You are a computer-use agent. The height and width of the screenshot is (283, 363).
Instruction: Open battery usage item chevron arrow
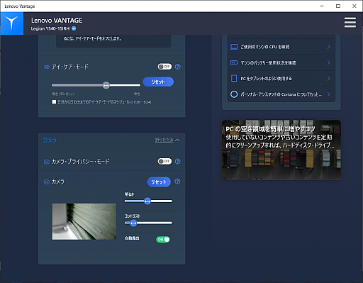tap(329, 62)
